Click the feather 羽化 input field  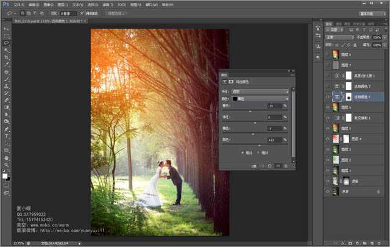(68, 13)
